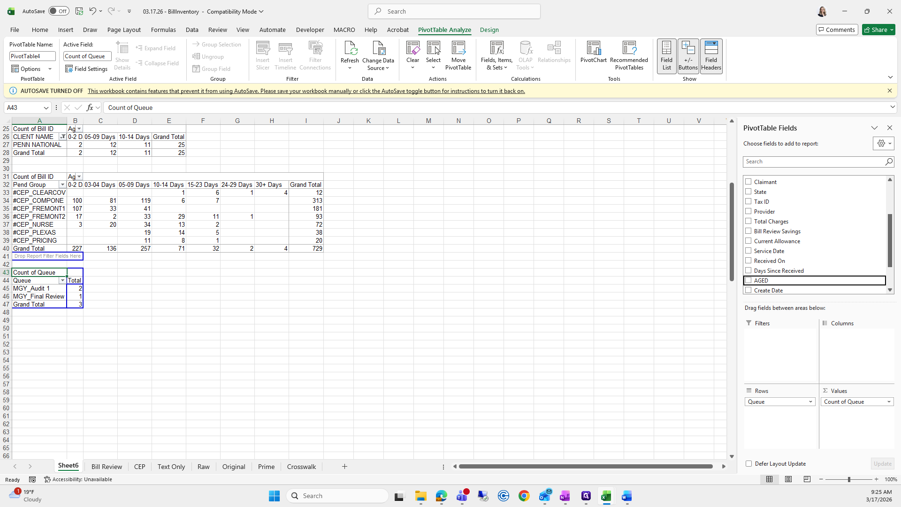Click the AutoSave warning message link

coord(306,91)
